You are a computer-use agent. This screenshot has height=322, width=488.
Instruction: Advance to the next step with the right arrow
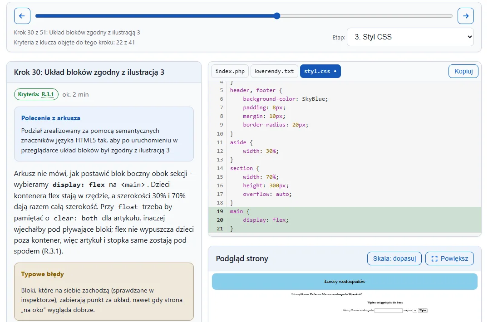466,16
